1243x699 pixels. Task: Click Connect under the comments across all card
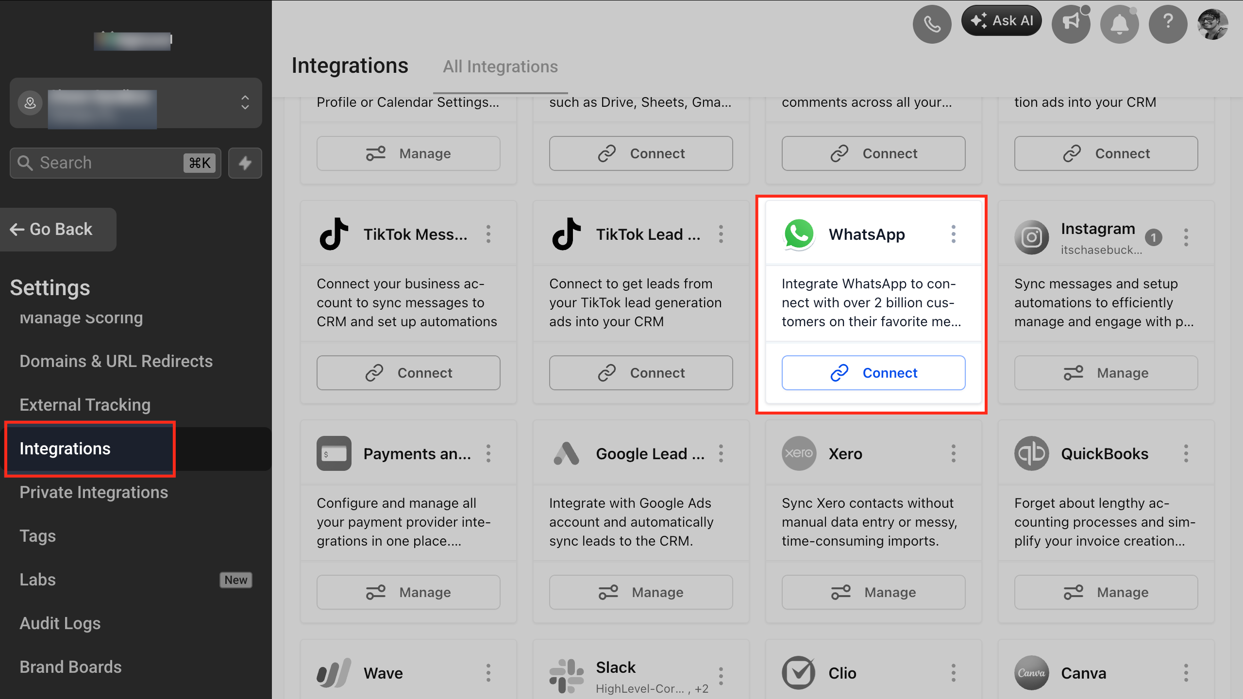click(x=873, y=153)
